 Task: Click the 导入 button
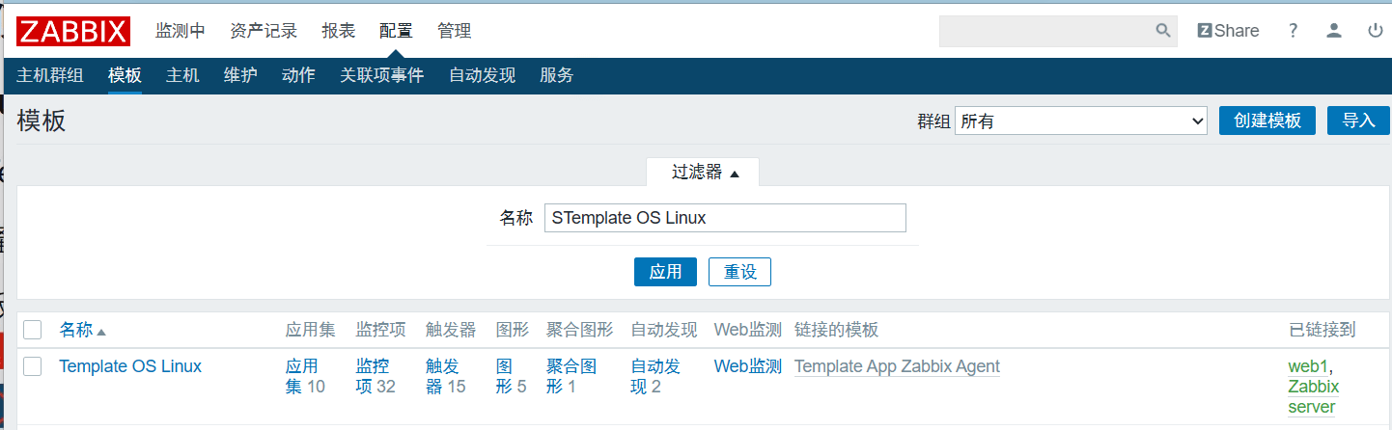click(x=1358, y=121)
